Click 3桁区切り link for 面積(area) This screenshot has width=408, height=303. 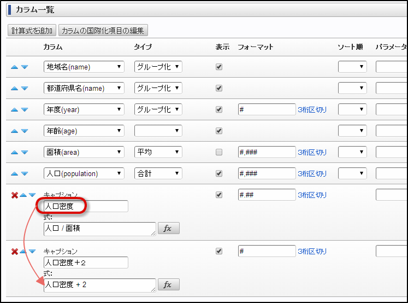312,153
